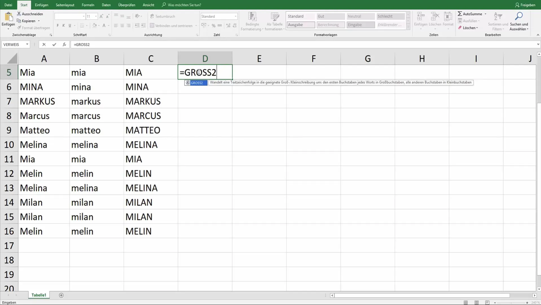Select GROSS2 from the autocomplete list
This screenshot has height=305, width=541.
(196, 83)
